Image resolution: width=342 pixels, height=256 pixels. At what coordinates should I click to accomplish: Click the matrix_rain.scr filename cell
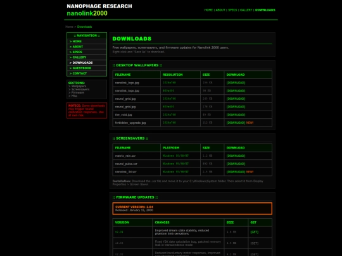(137, 156)
